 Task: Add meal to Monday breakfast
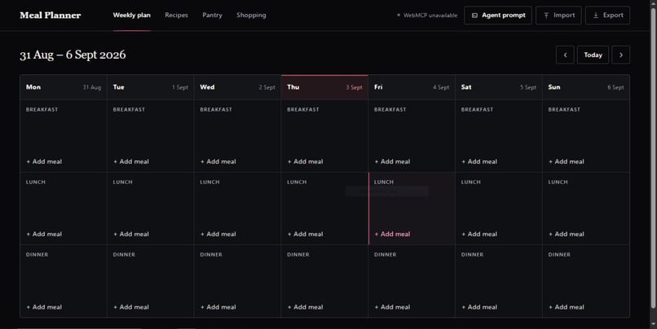point(44,161)
